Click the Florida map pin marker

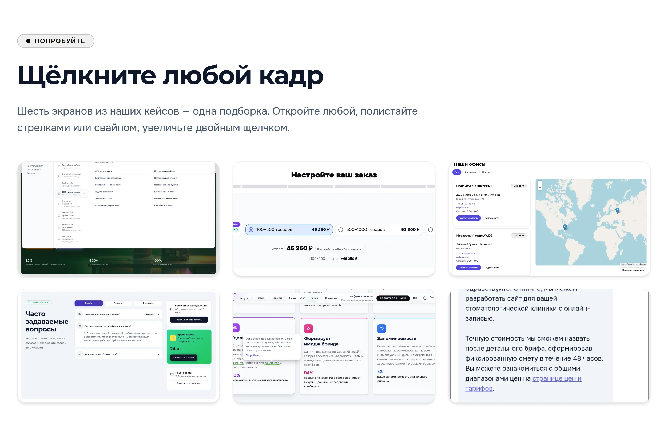point(565,227)
